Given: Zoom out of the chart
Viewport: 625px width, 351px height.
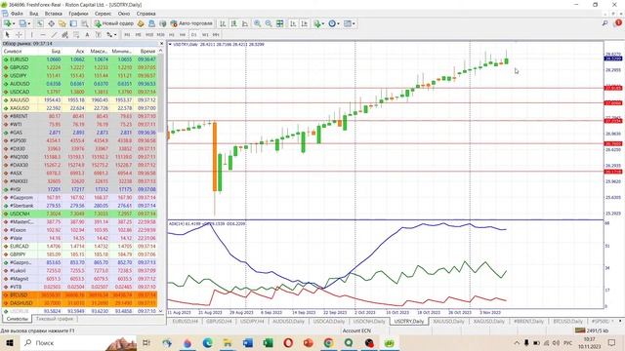Looking at the screenshot, I should coord(269,23).
